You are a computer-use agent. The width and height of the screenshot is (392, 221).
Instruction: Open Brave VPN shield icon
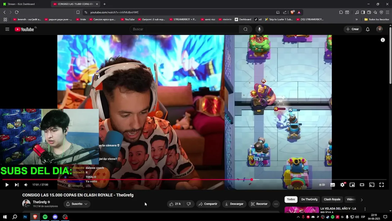point(381,12)
